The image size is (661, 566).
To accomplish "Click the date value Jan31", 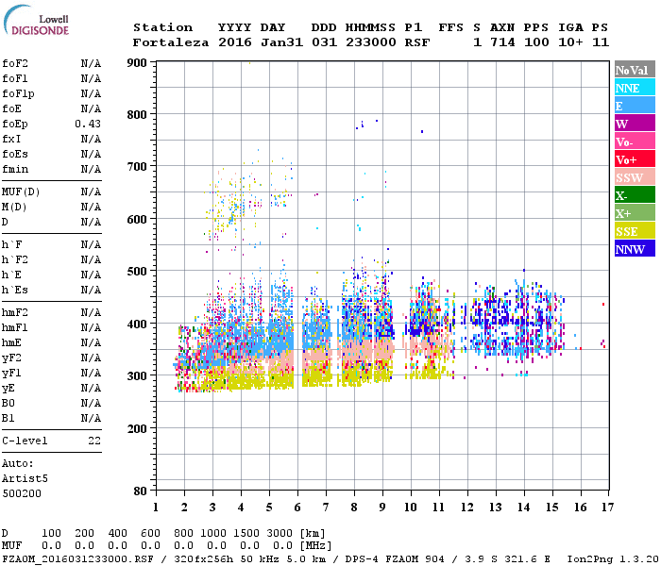I will tap(281, 42).
